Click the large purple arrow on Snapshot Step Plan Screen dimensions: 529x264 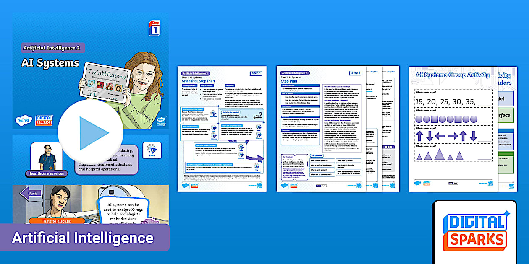pos(254,158)
